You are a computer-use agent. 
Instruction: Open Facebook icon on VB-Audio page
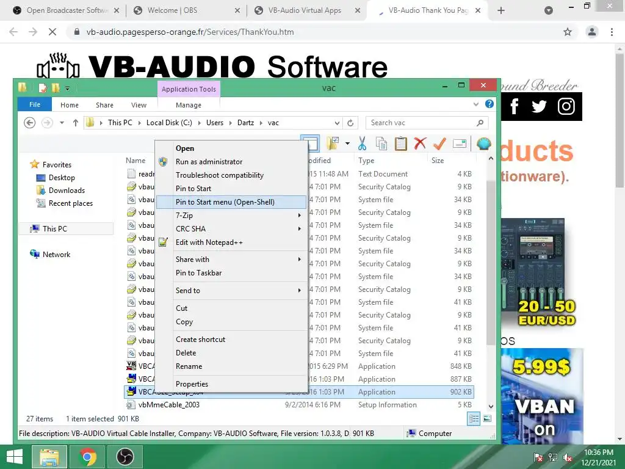[514, 106]
